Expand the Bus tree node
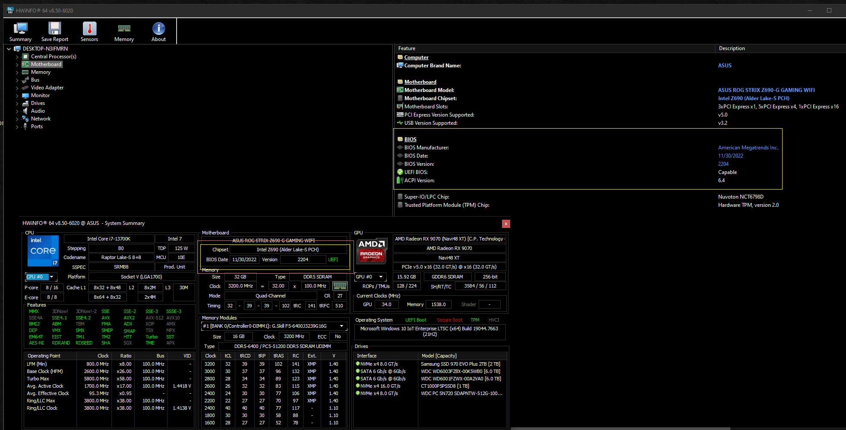 (17, 80)
